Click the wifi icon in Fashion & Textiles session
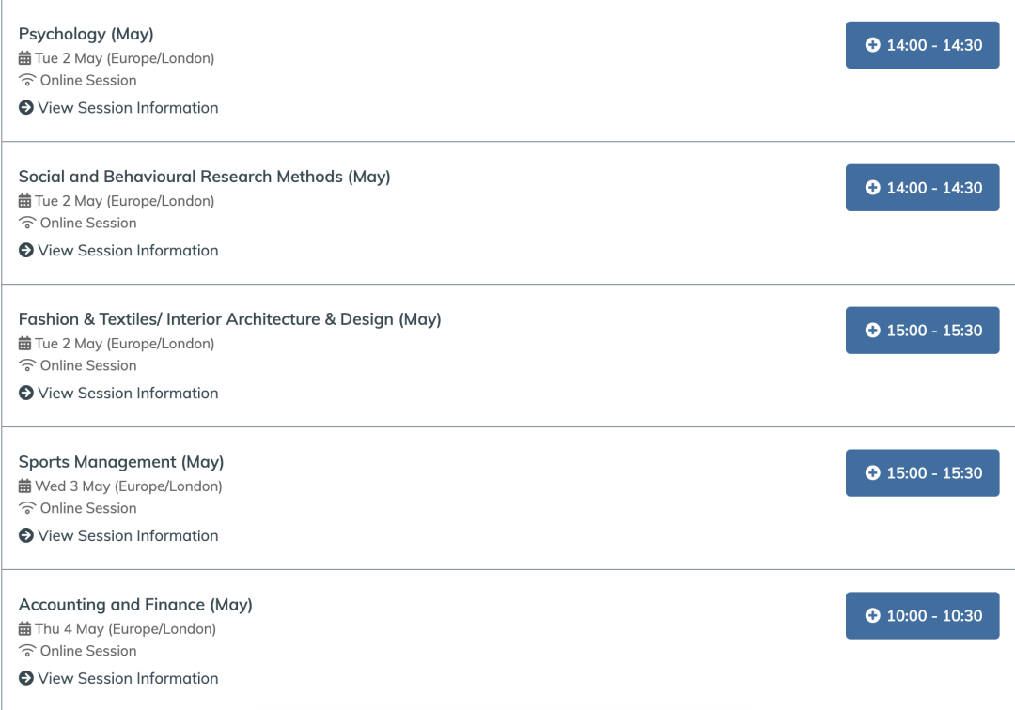The height and width of the screenshot is (710, 1015). [x=27, y=365]
